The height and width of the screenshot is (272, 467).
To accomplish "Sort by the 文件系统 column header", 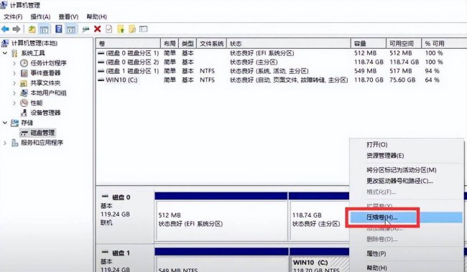I will click(211, 44).
